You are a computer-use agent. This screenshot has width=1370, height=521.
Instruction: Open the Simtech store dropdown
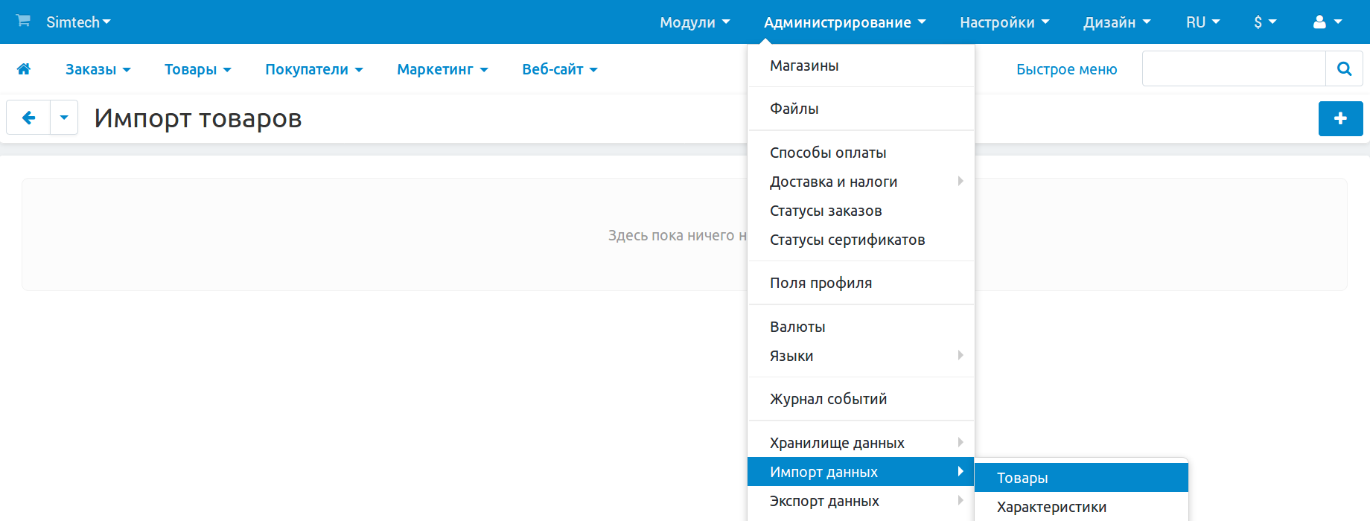tap(78, 22)
